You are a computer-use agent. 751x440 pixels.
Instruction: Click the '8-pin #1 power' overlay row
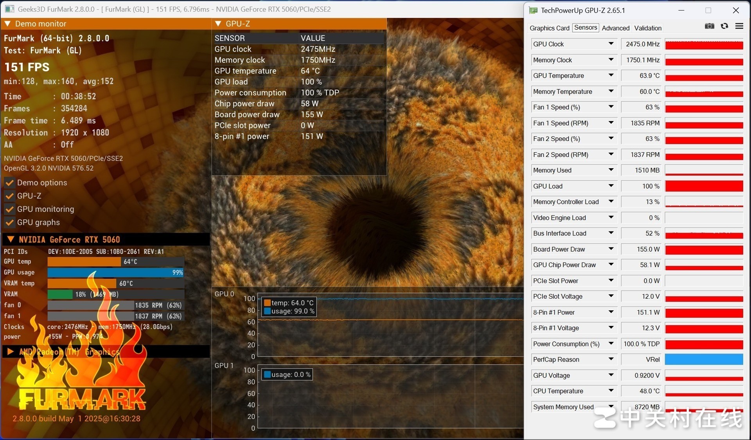coord(299,136)
